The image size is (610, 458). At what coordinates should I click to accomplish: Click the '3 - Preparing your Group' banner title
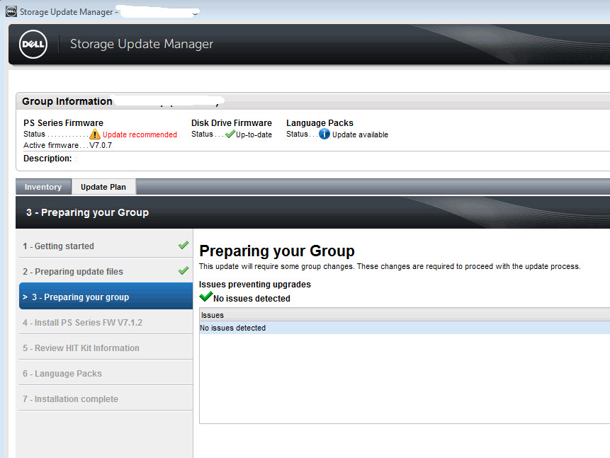pyautogui.click(x=88, y=212)
